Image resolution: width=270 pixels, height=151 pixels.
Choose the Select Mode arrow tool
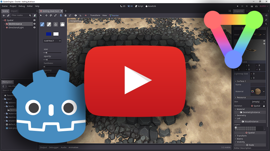click(x=41, y=15)
